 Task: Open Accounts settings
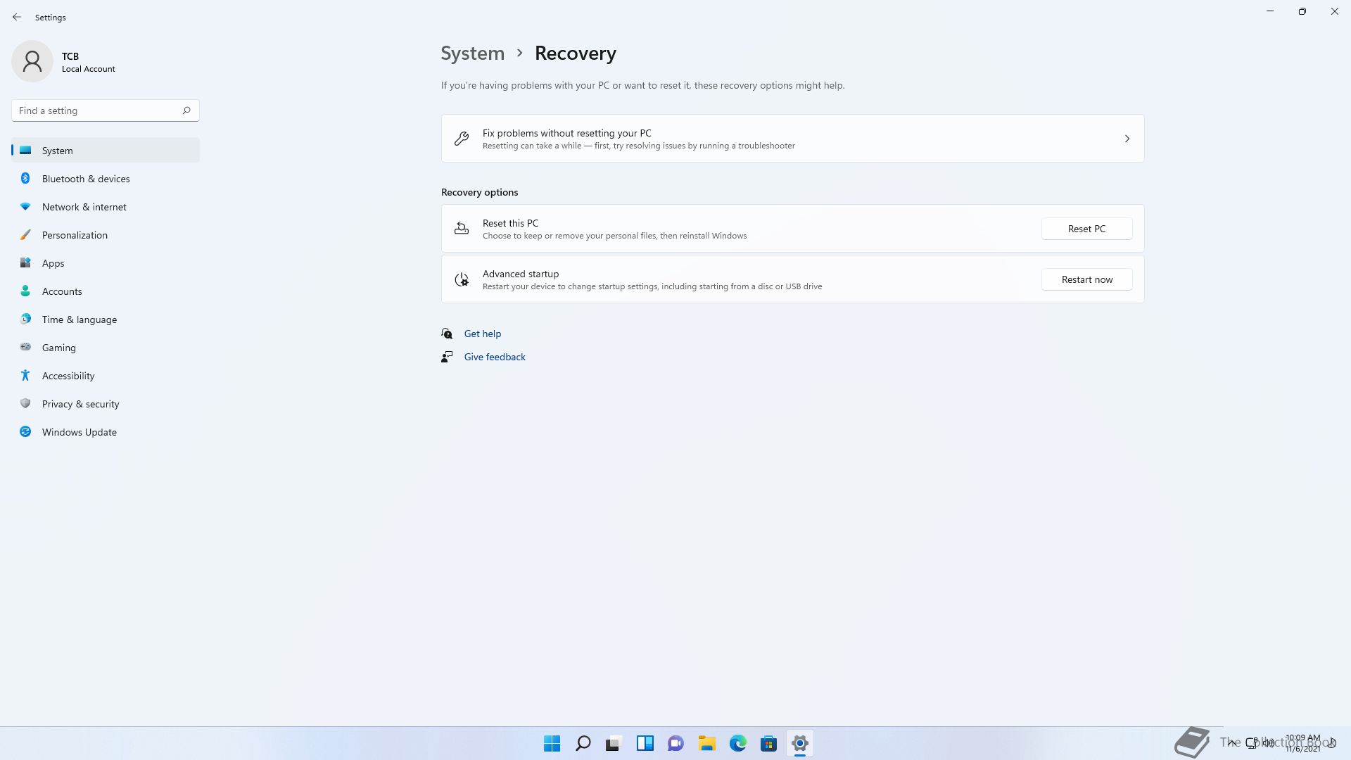tap(106, 291)
